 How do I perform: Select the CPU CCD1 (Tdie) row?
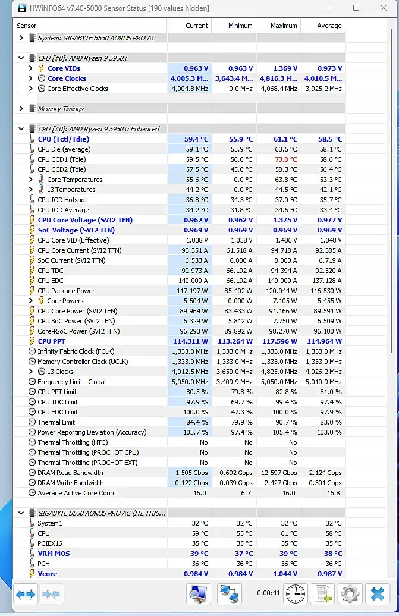point(180,159)
